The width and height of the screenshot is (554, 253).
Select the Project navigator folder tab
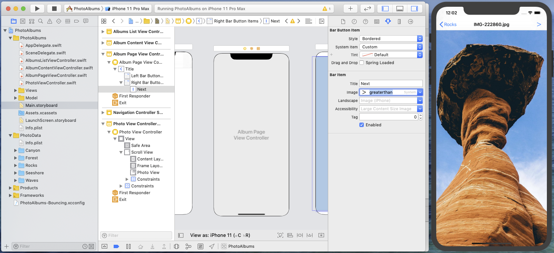click(14, 21)
